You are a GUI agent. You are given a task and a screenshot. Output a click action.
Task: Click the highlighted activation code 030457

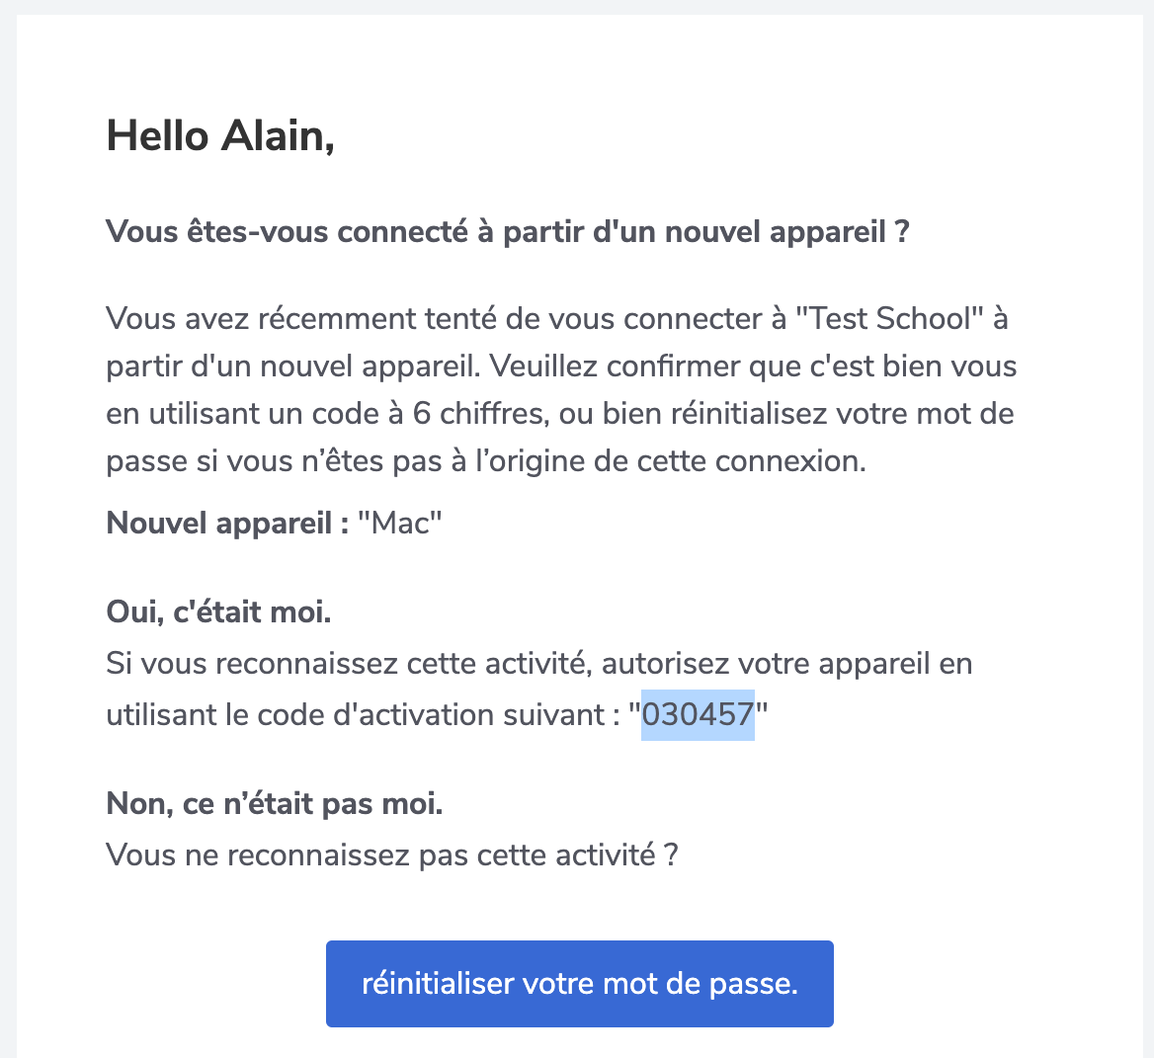(x=698, y=714)
